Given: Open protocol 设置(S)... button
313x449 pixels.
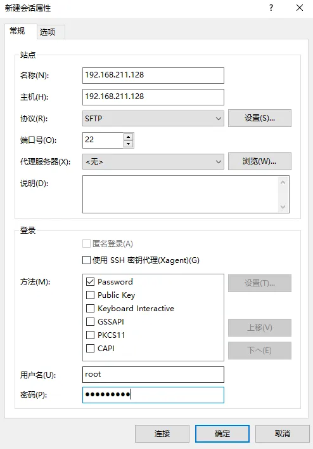Looking at the screenshot, I should tap(260, 118).
